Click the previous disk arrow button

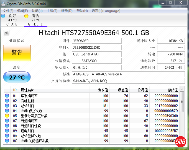point(6,33)
